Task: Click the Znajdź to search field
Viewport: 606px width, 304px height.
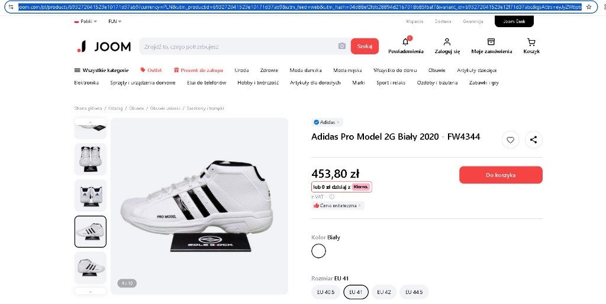Action: 237,47
